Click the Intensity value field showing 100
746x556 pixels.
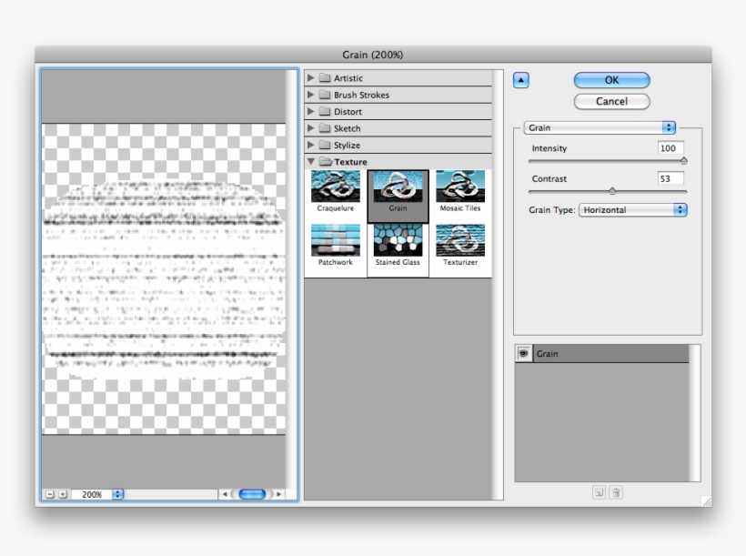[x=673, y=147]
